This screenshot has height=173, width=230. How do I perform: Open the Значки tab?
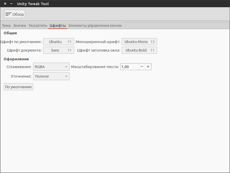[x=20, y=26]
